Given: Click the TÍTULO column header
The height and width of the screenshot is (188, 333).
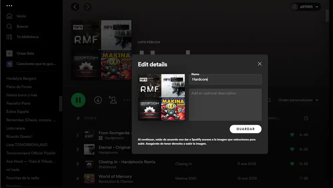Looking at the screenshot, I should (x=90, y=118).
